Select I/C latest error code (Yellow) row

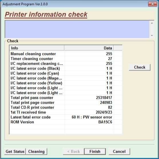tap(66, 83)
